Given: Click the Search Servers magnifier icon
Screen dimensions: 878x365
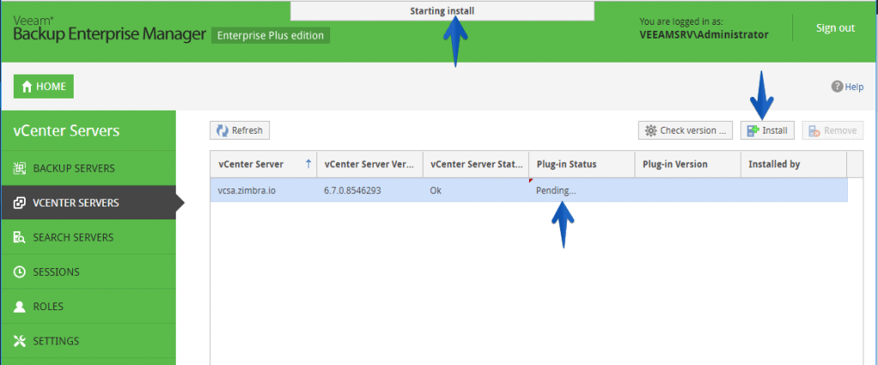Looking at the screenshot, I should coord(20,237).
